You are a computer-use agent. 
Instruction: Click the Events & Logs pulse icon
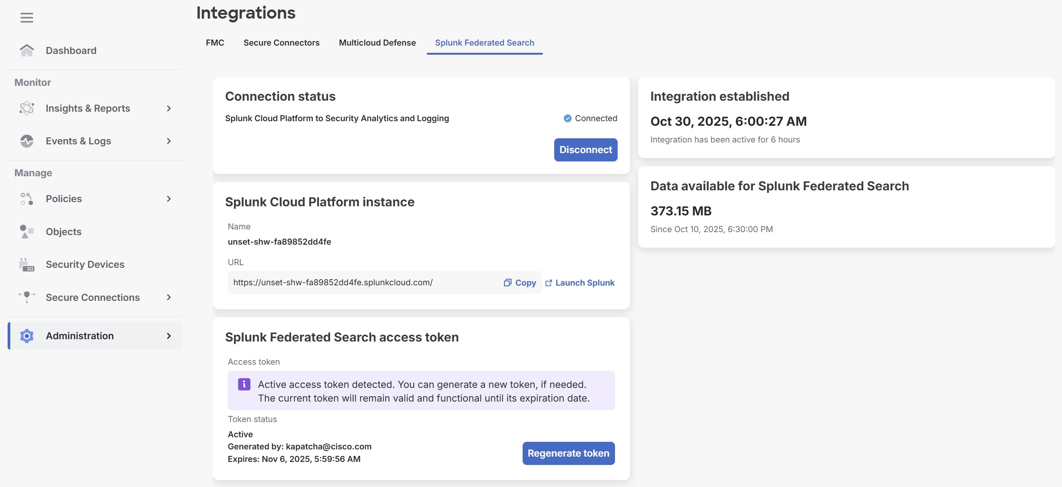tap(27, 141)
